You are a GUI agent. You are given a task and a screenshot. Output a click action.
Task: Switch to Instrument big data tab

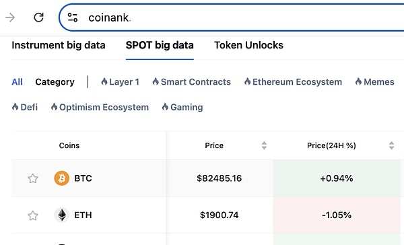tap(59, 45)
